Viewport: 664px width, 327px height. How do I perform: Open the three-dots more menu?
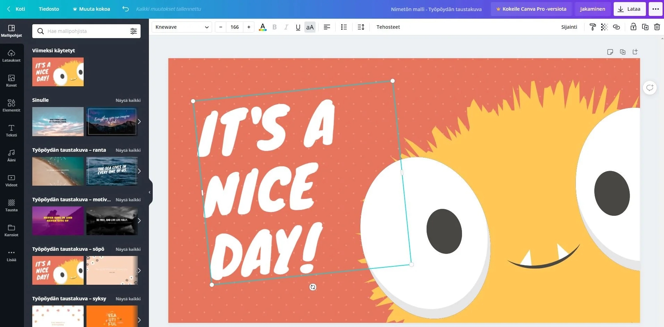pos(656,9)
